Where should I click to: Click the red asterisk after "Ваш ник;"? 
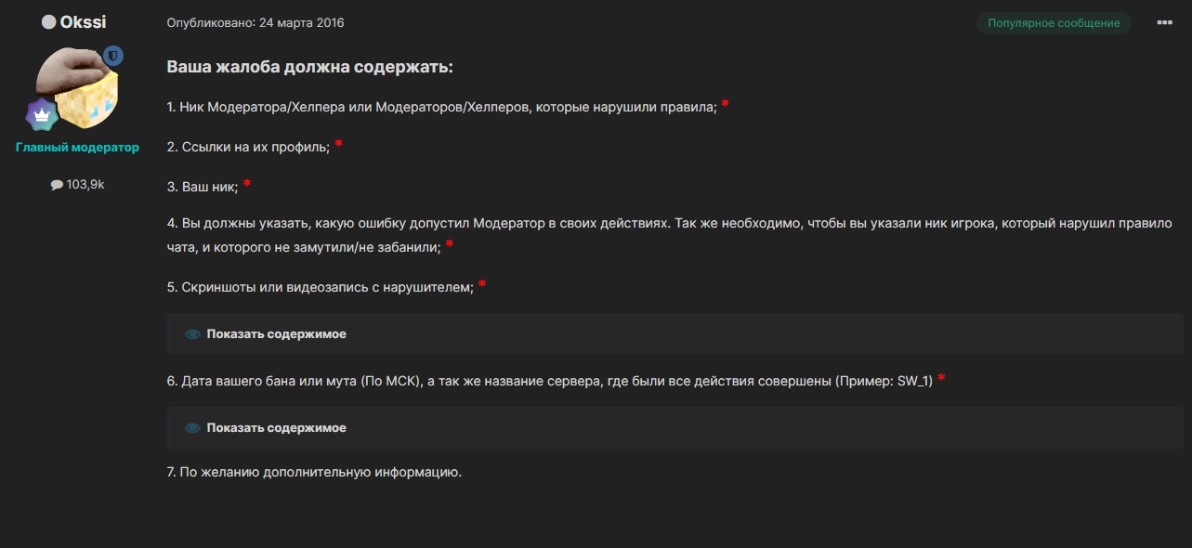[x=247, y=185]
